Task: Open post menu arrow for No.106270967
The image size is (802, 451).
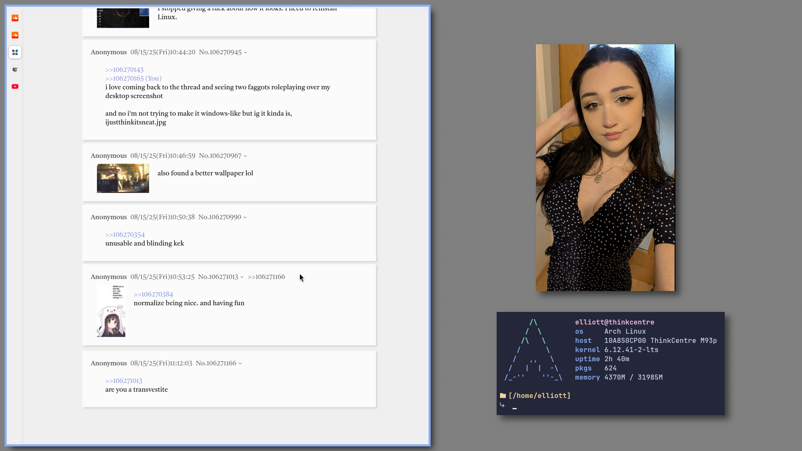Action: pyautogui.click(x=245, y=156)
